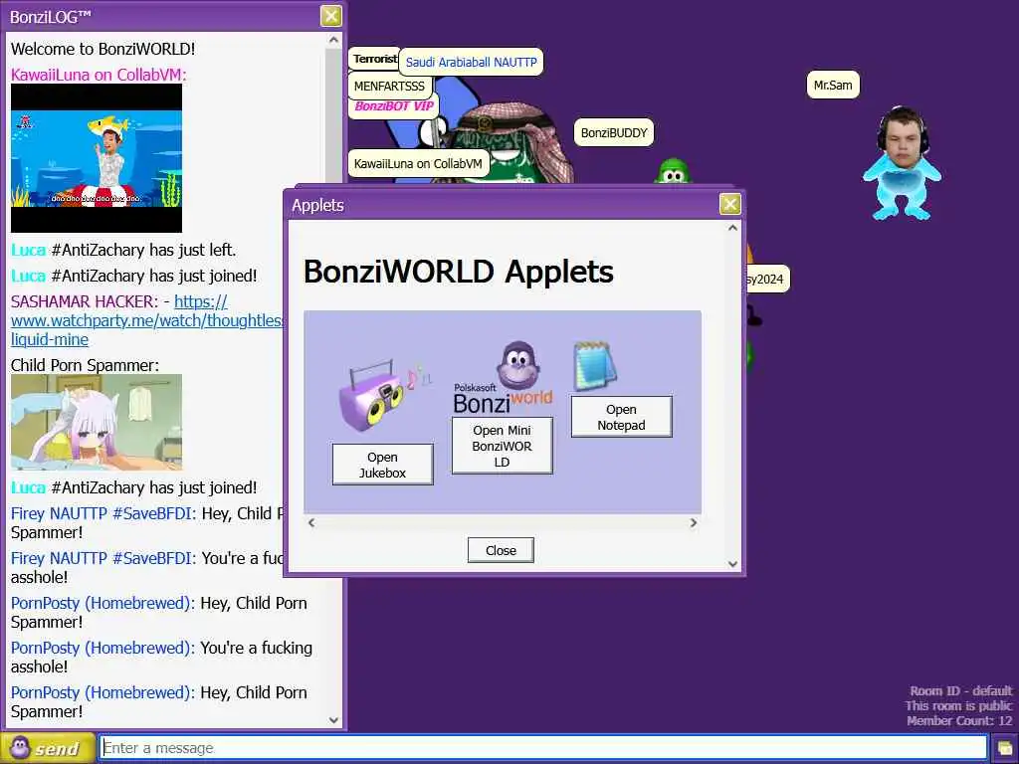The image size is (1019, 764).
Task: Click the Room ID - default text
Action: (960, 690)
